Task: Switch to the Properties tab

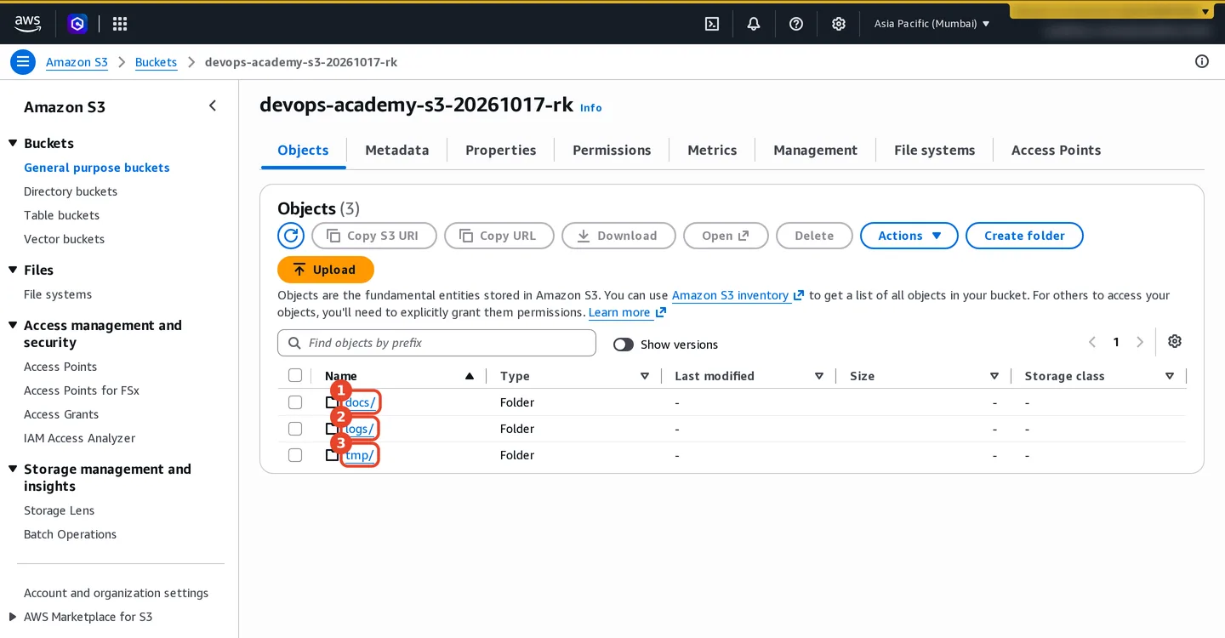Action: [x=500, y=150]
